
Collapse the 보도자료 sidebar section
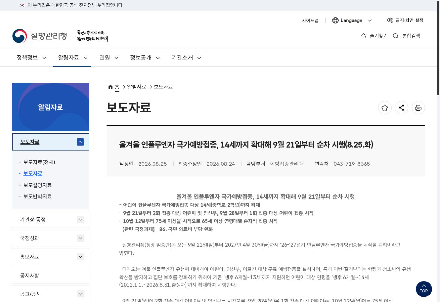click(x=80, y=142)
